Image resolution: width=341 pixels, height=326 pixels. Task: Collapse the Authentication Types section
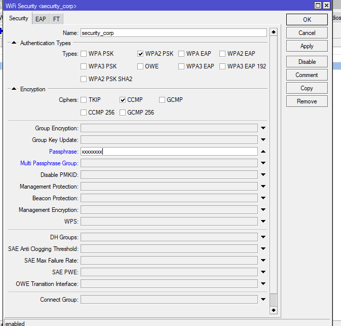click(14, 43)
